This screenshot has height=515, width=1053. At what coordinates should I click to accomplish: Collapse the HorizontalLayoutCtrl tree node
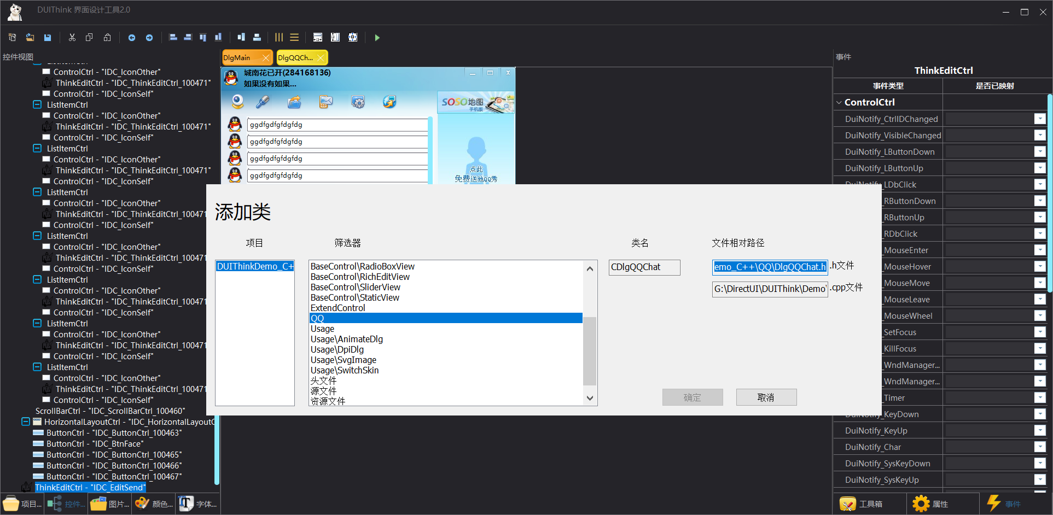(26, 422)
